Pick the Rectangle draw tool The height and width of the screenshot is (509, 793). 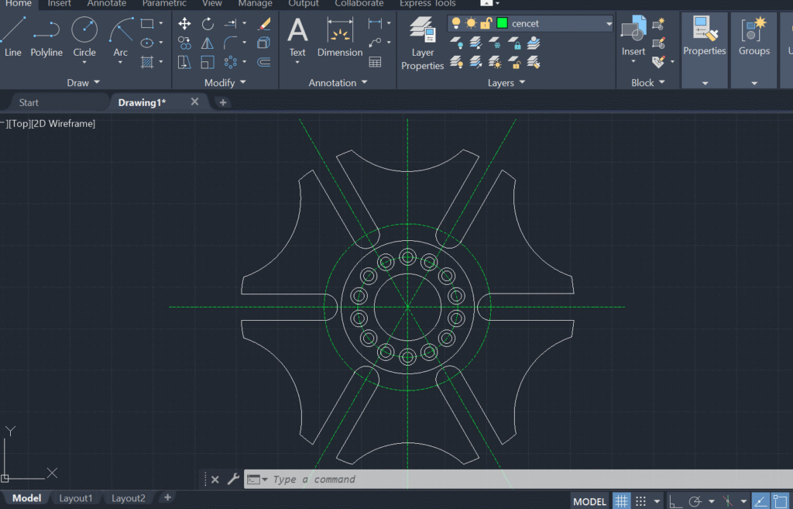pyautogui.click(x=147, y=23)
